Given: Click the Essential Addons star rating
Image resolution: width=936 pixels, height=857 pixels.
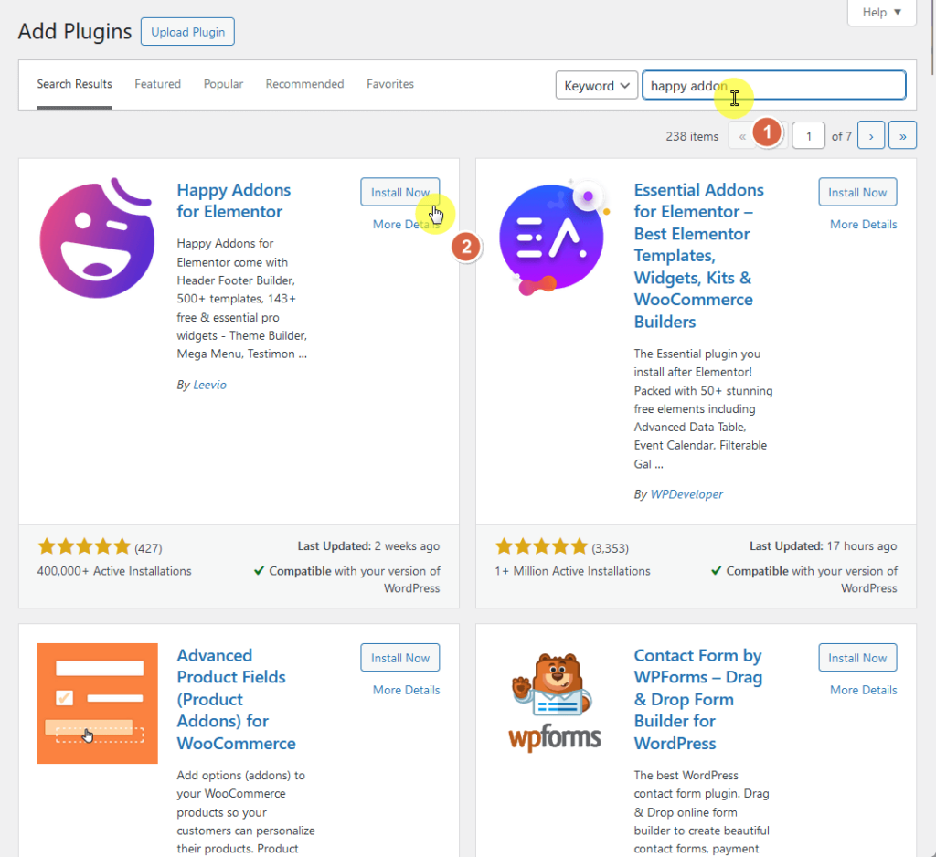Looking at the screenshot, I should [x=541, y=546].
